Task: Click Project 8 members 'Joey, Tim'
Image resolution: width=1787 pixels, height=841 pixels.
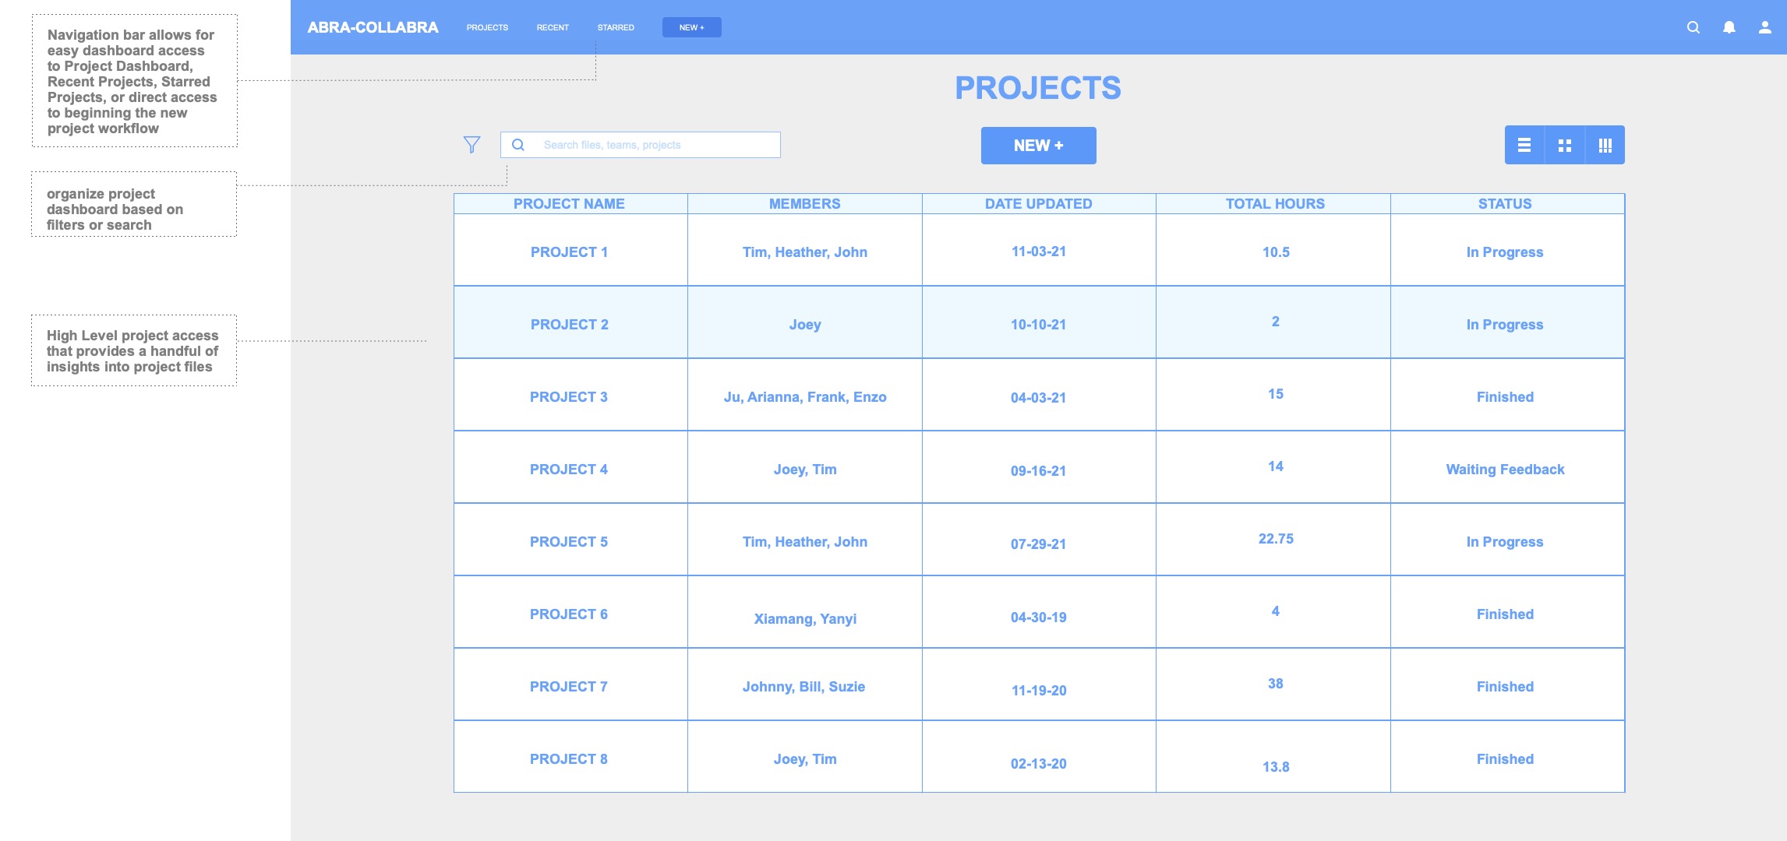Action: pyautogui.click(x=805, y=759)
